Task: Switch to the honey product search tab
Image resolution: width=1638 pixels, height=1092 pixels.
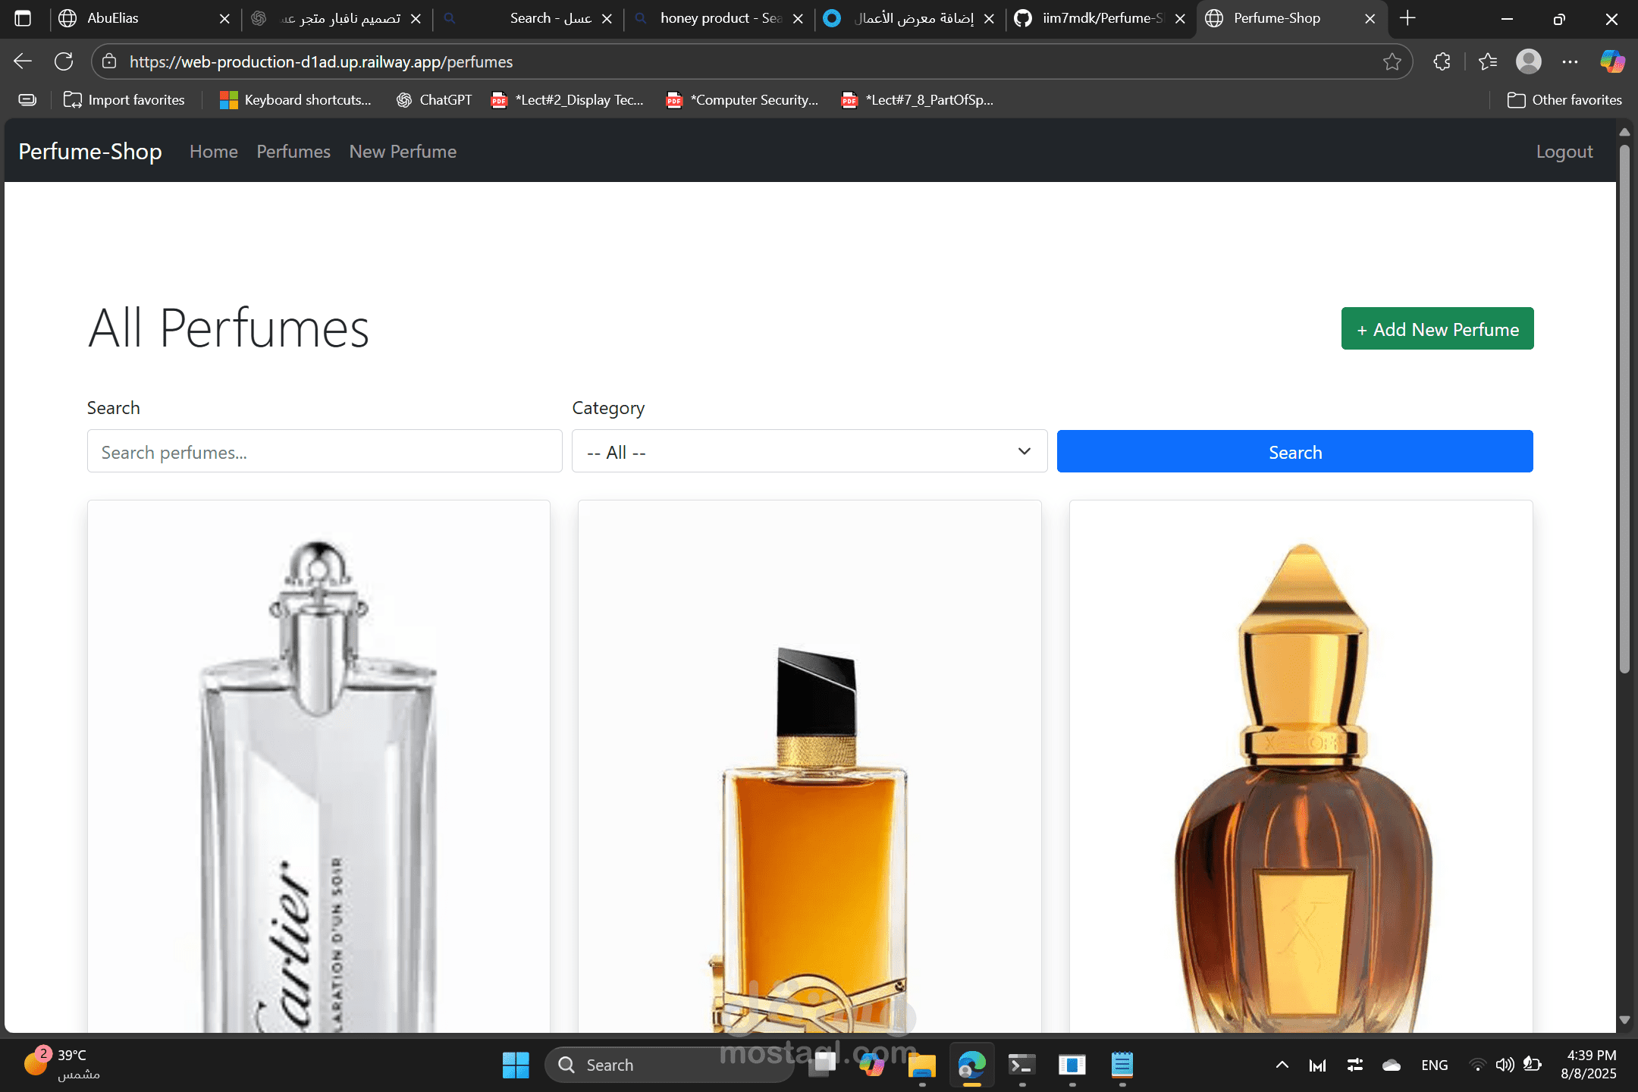Action: point(719,18)
